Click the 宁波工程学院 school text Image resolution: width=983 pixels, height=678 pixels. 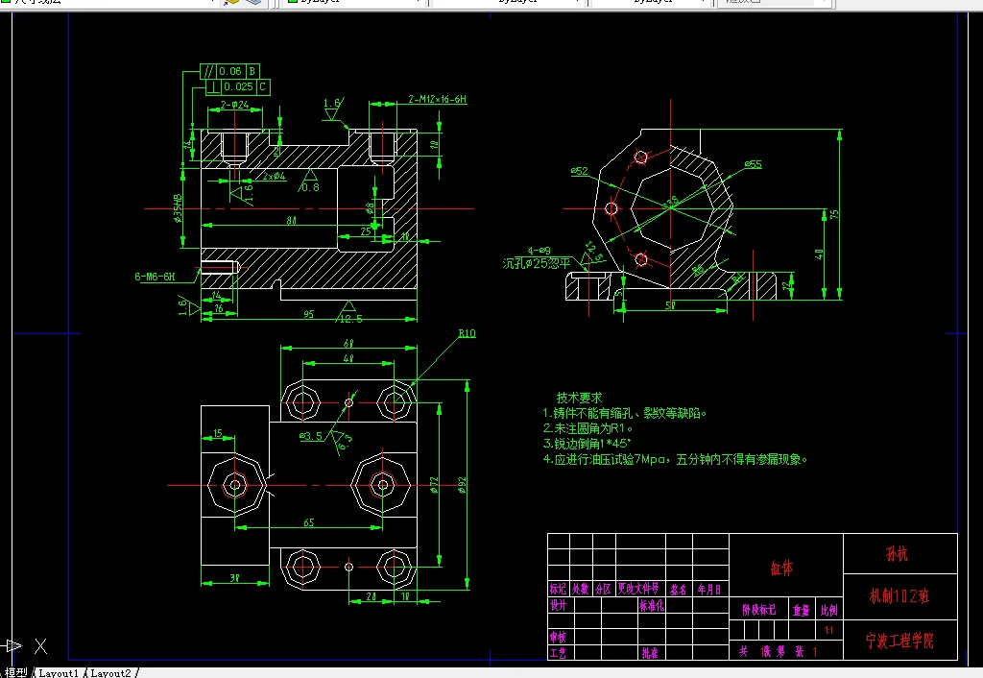click(899, 641)
